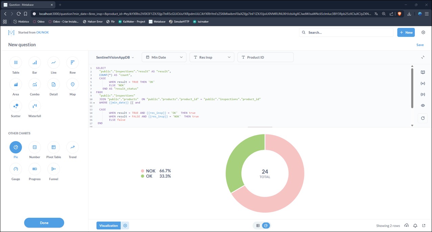Run the query with refresh icon
Screen dimensions: 432x232
tap(423, 118)
